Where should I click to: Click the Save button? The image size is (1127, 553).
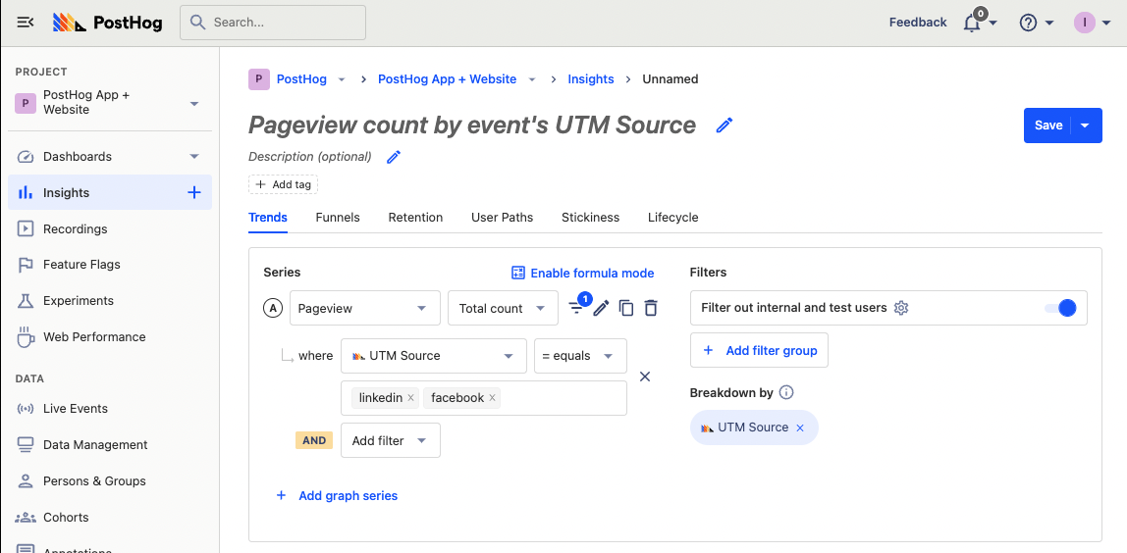click(1048, 126)
